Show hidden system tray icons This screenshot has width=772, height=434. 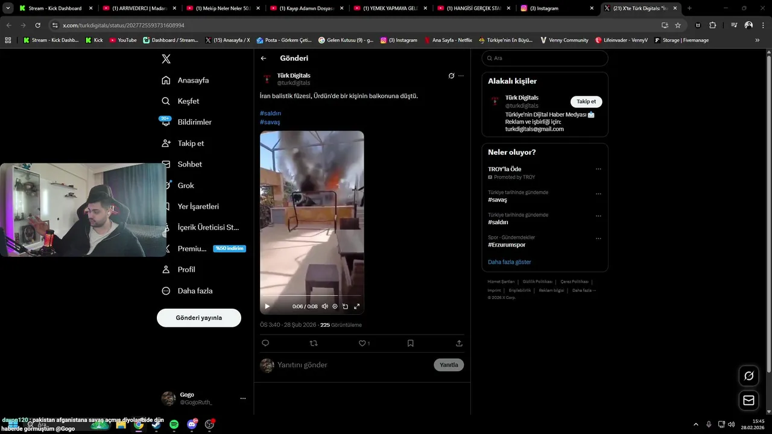click(x=696, y=424)
